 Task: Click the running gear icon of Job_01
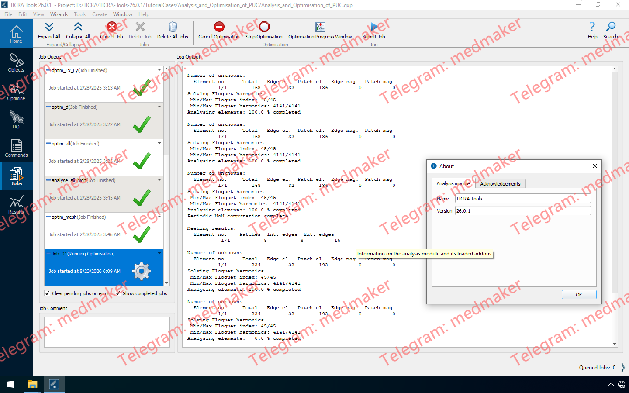(x=142, y=271)
